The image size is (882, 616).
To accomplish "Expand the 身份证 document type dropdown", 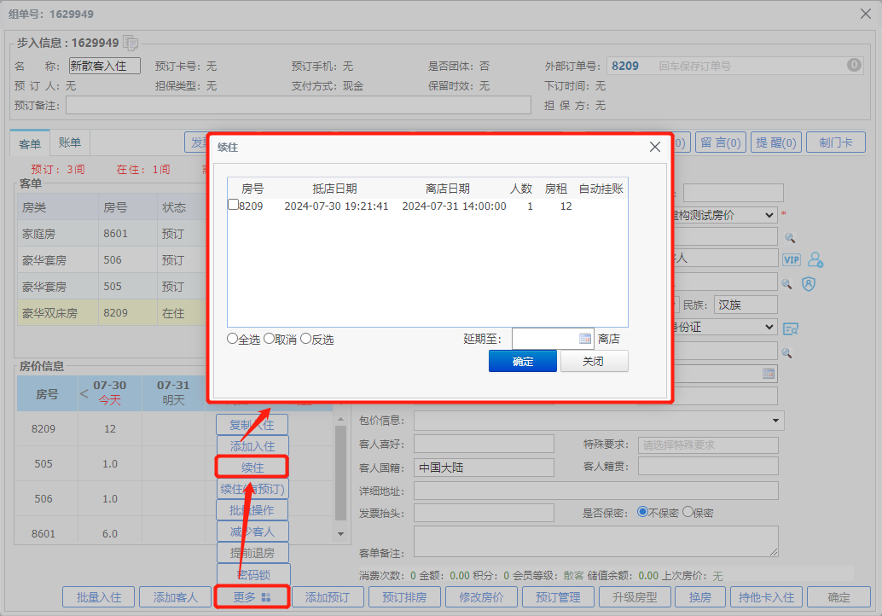I will coord(769,327).
